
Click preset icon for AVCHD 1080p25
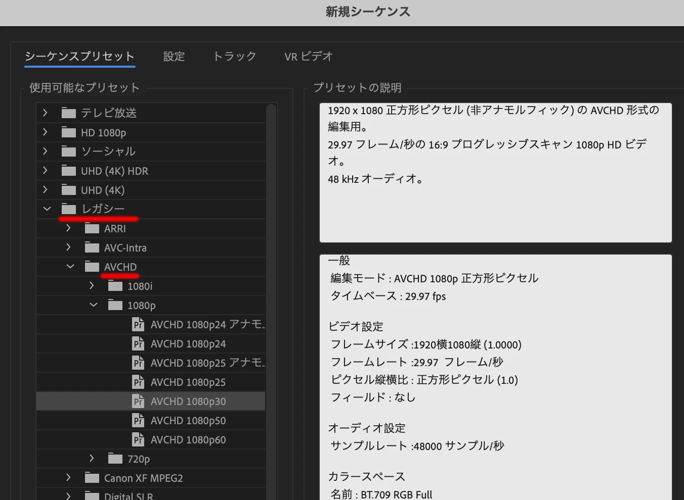(138, 382)
